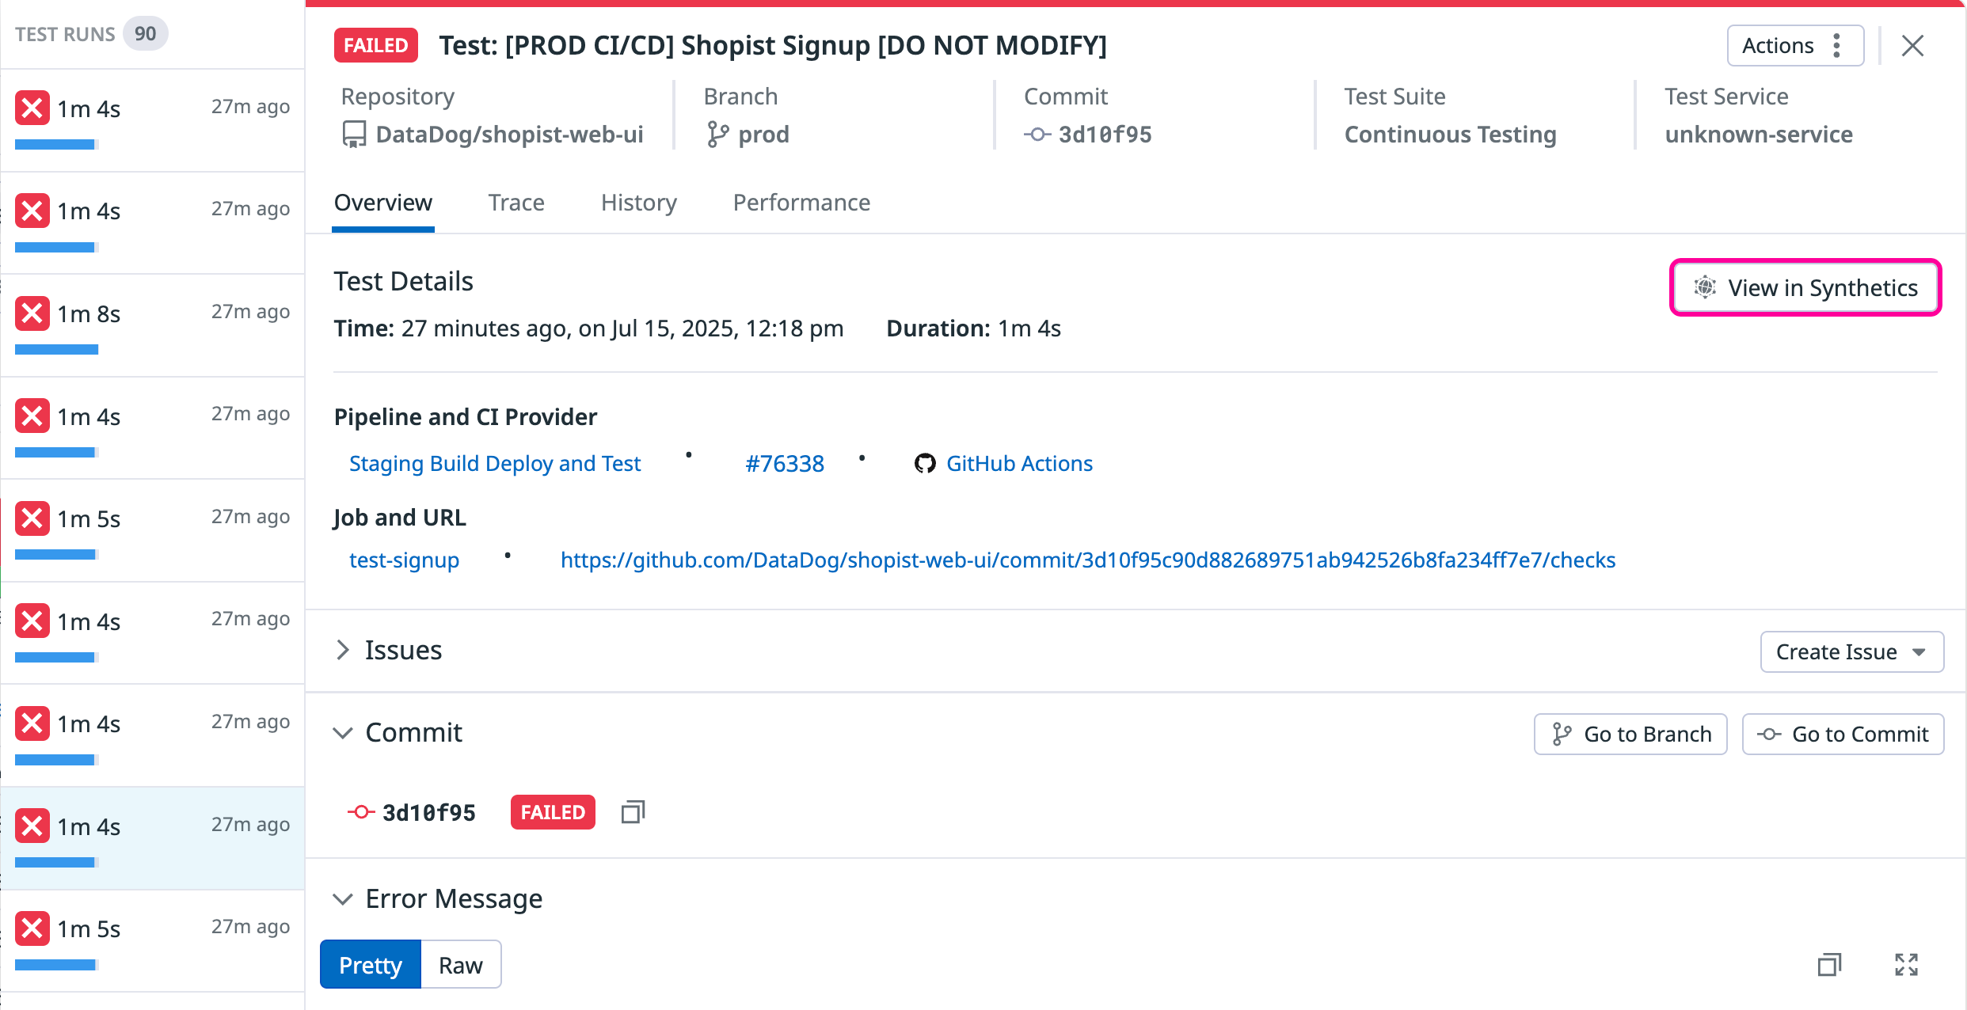
Task: Switch error message to Raw view
Action: click(461, 965)
